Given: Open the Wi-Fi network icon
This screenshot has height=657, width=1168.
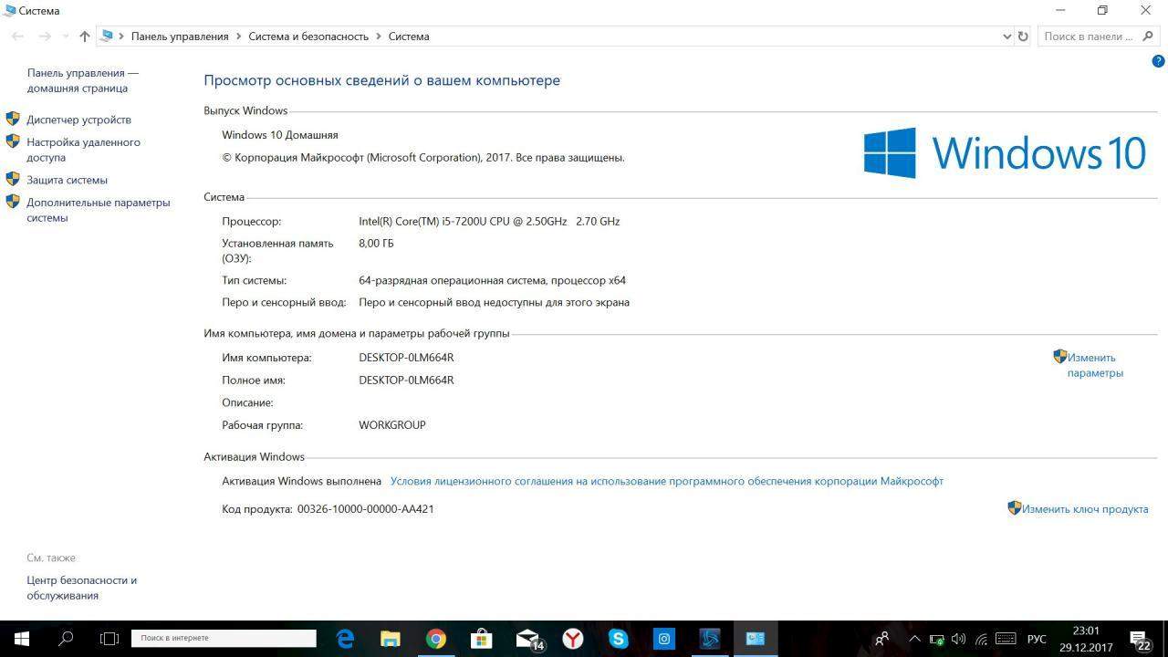Looking at the screenshot, I should tap(981, 640).
